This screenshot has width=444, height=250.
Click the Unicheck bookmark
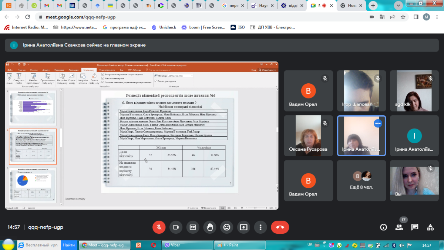(x=164, y=27)
